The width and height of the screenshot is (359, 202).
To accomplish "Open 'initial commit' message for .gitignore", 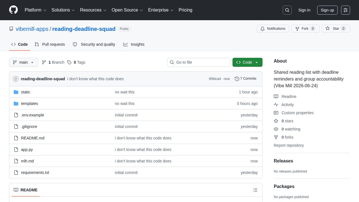I will coord(126,127).
